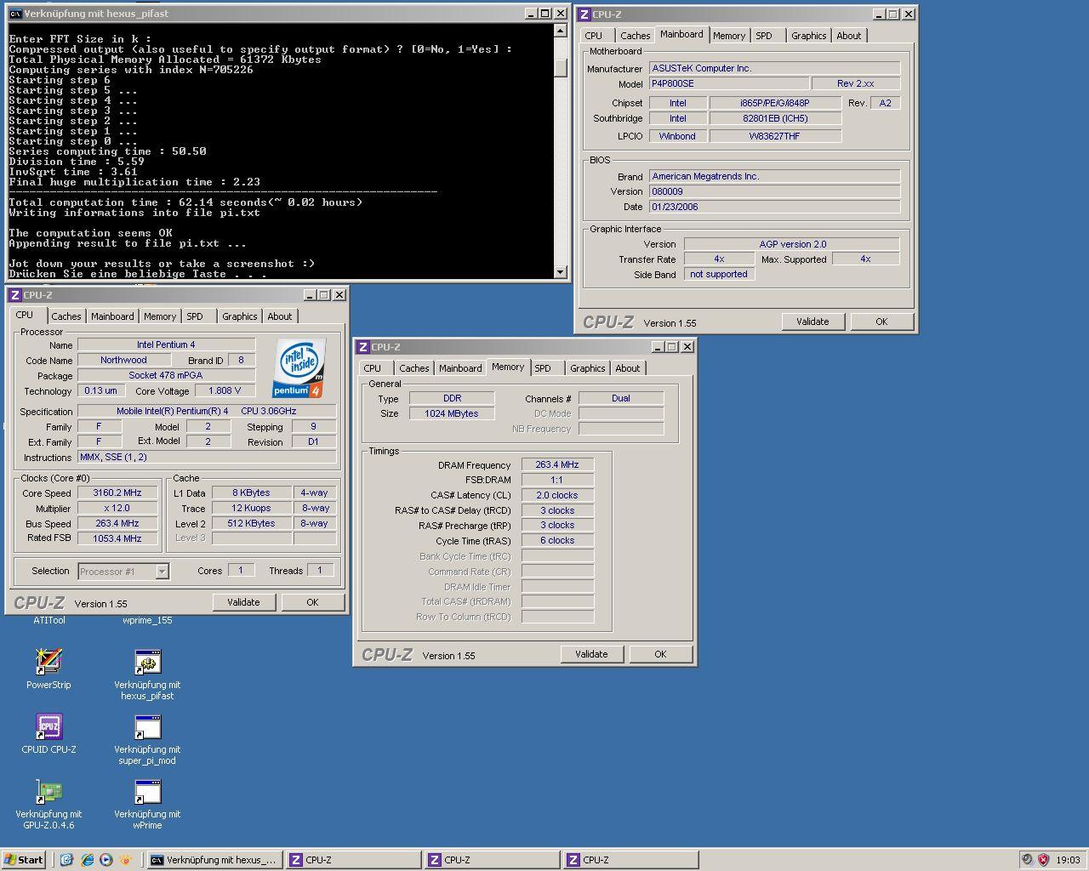Click the Z icon in the CPU-tab window title bar
1089x871 pixels.
coord(15,295)
